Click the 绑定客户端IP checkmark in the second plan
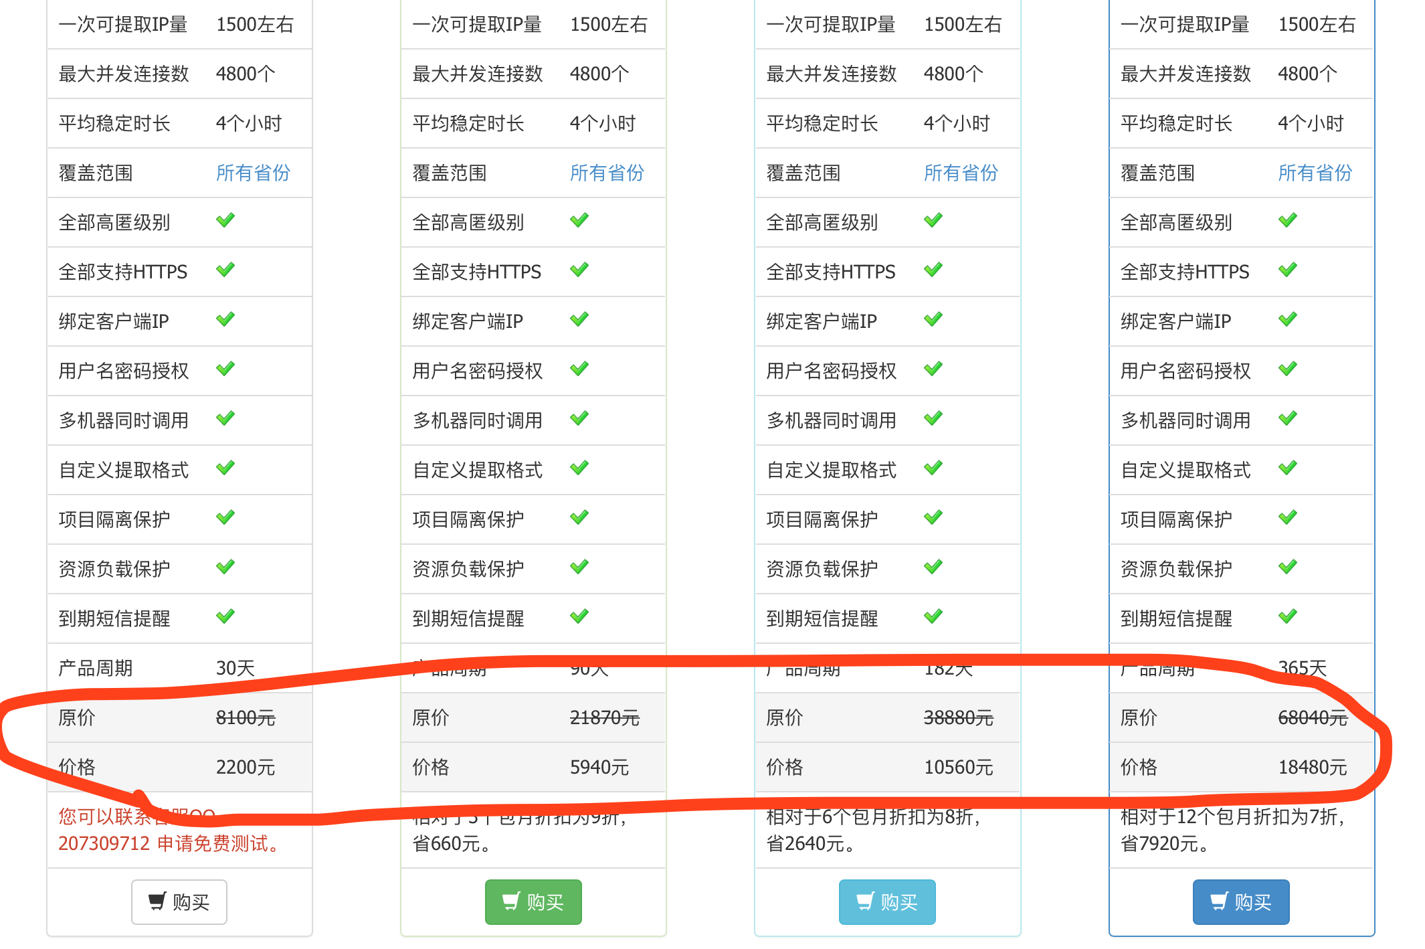 click(579, 319)
